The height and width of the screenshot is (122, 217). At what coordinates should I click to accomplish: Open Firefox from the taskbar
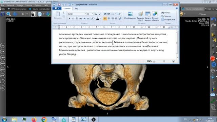[34, 119]
